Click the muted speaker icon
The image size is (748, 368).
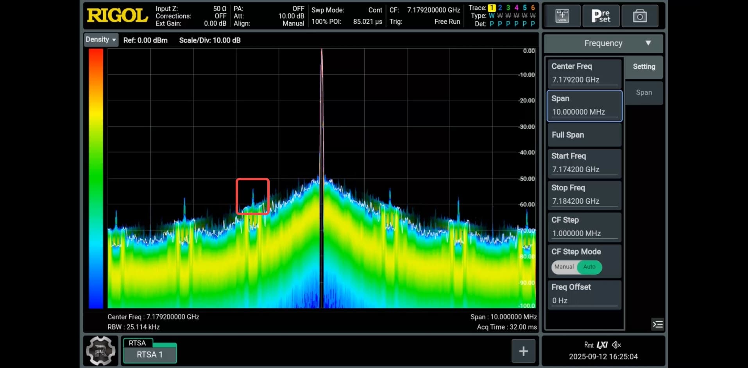coord(616,345)
